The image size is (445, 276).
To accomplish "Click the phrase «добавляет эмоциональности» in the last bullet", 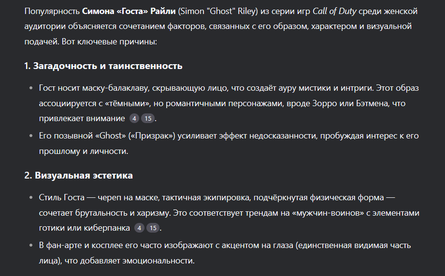I will [x=137, y=261].
